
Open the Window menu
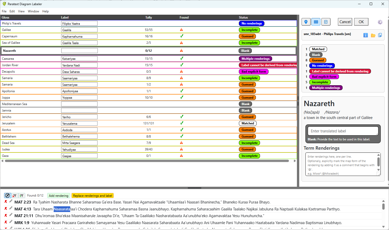click(33, 11)
